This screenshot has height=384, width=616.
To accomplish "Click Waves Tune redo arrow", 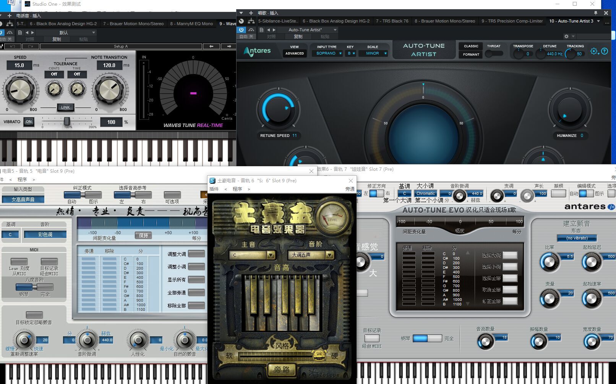I will point(31,47).
